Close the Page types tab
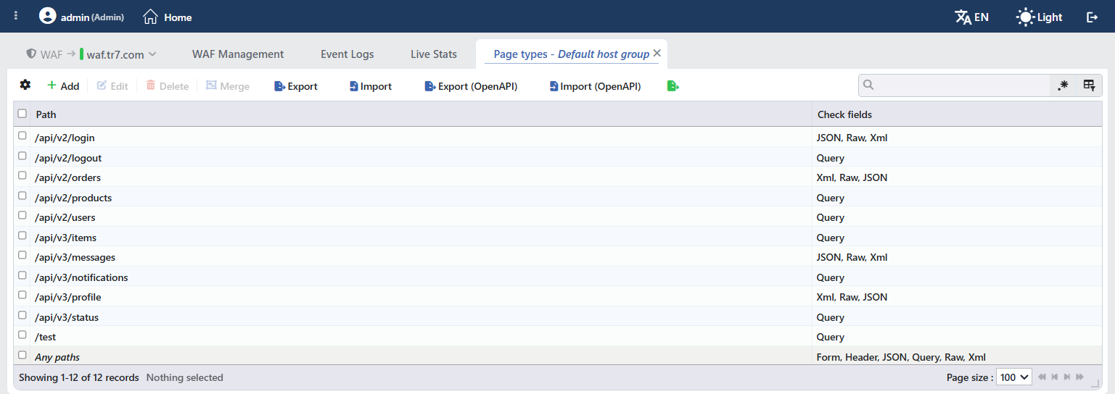 (x=657, y=53)
